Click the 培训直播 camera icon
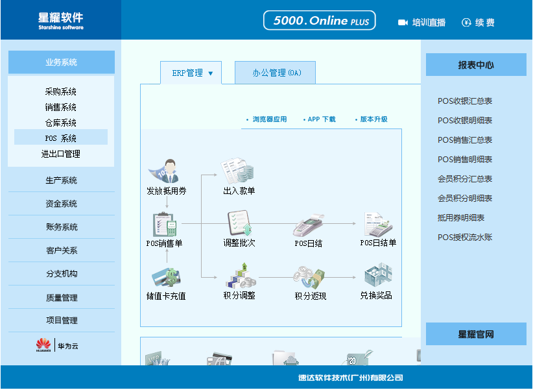This screenshot has height=390, width=533. [x=403, y=23]
